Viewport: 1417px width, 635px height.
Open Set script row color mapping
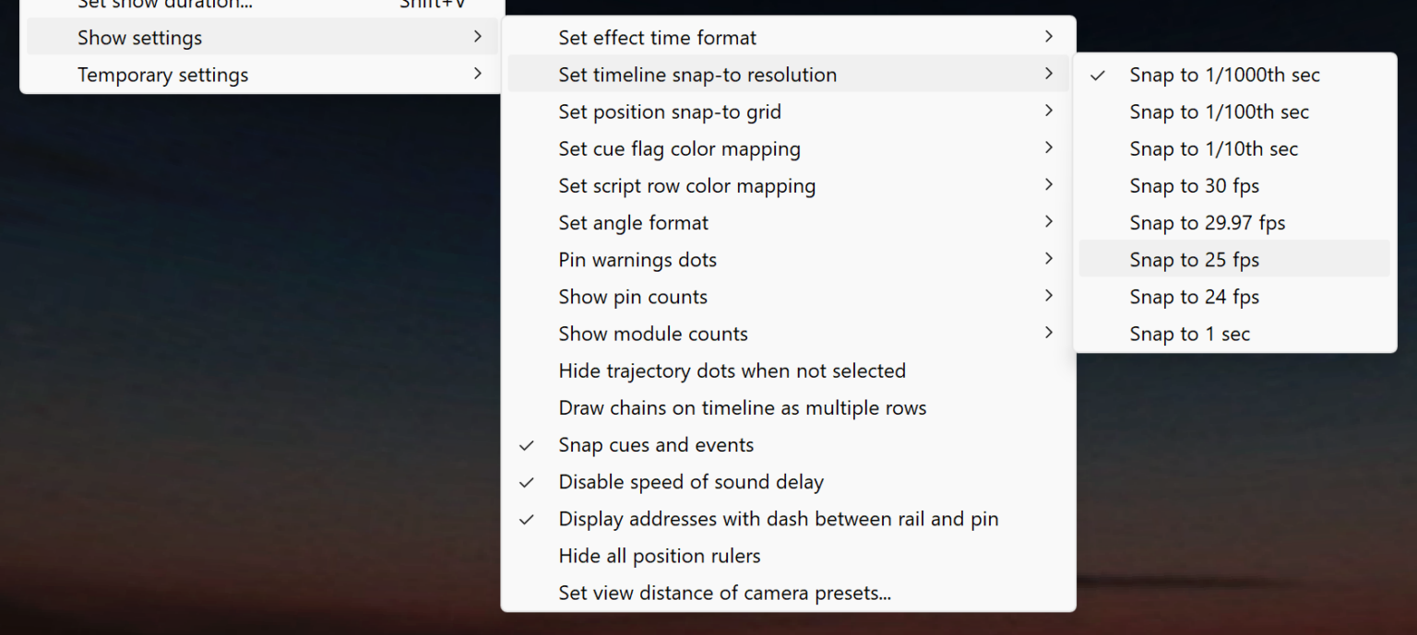[686, 186]
